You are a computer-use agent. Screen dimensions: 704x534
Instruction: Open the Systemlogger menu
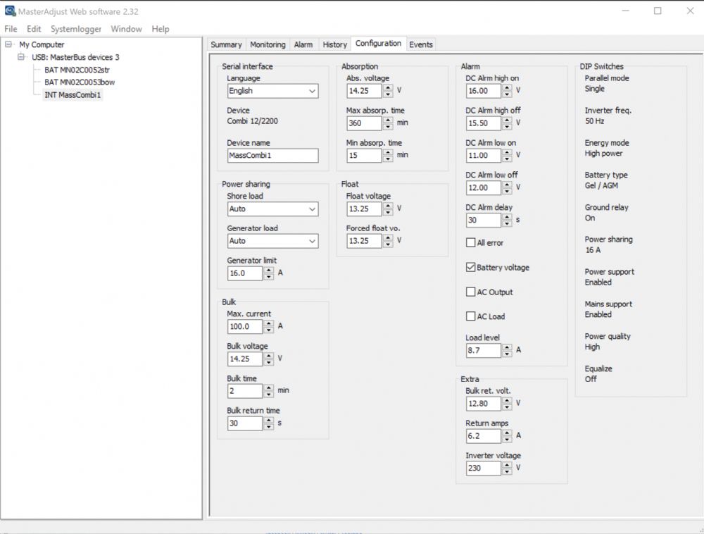coord(76,29)
